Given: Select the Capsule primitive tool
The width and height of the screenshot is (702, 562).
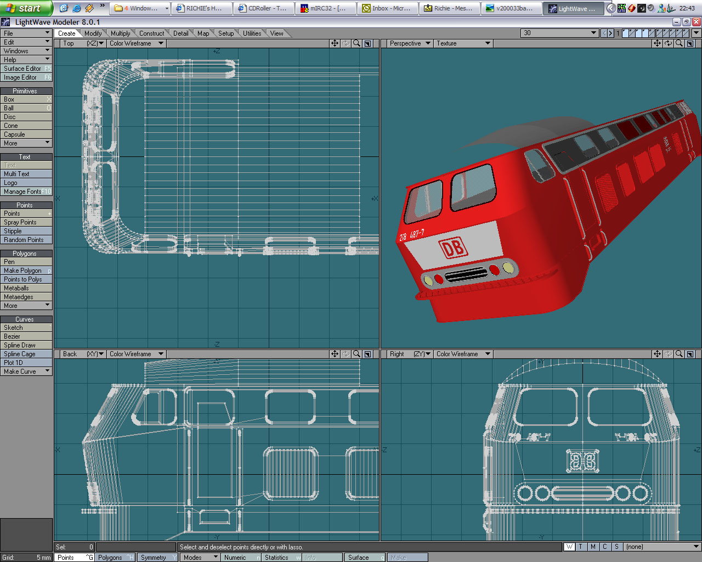Looking at the screenshot, I should click(x=26, y=134).
